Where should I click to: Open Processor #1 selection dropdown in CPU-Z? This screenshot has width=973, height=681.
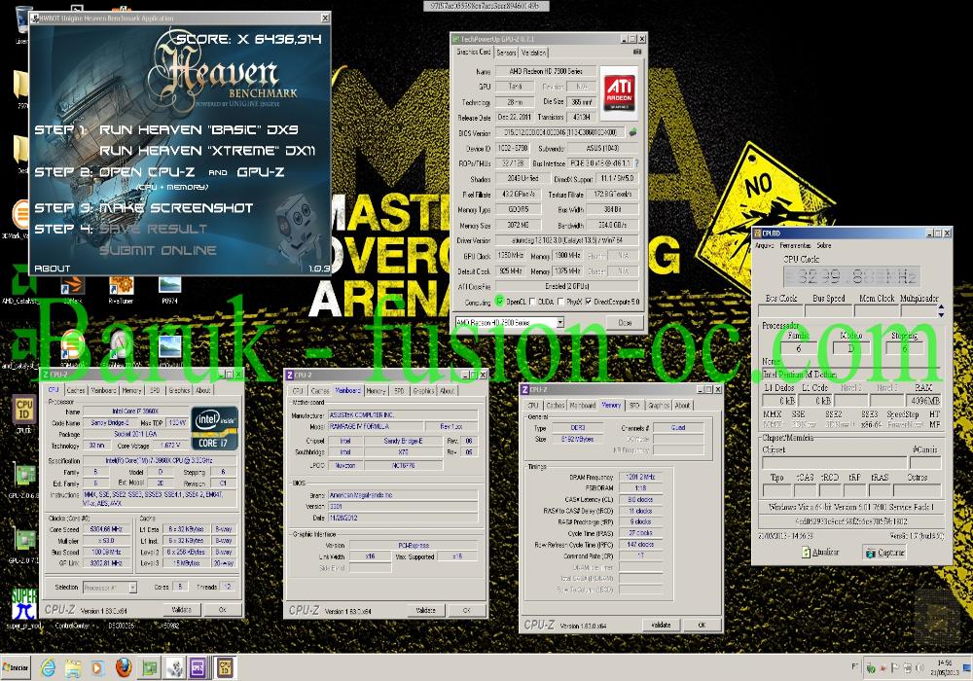click(x=109, y=587)
